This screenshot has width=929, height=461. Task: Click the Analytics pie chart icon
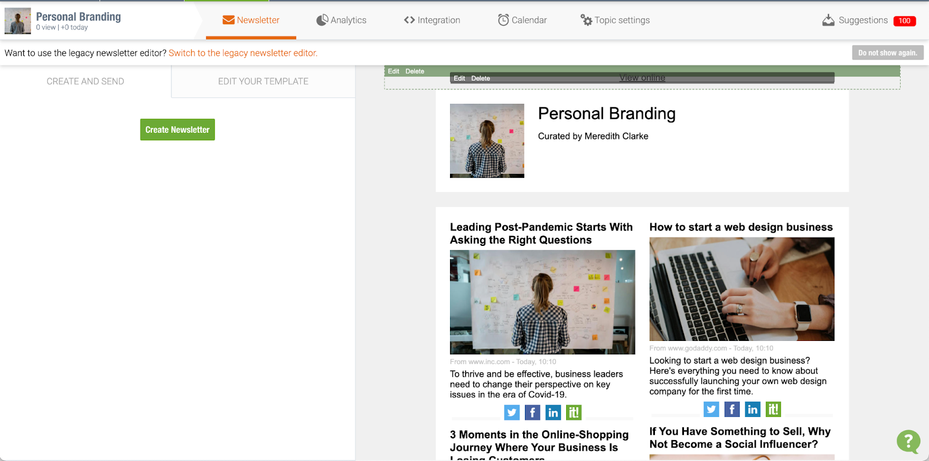point(322,20)
